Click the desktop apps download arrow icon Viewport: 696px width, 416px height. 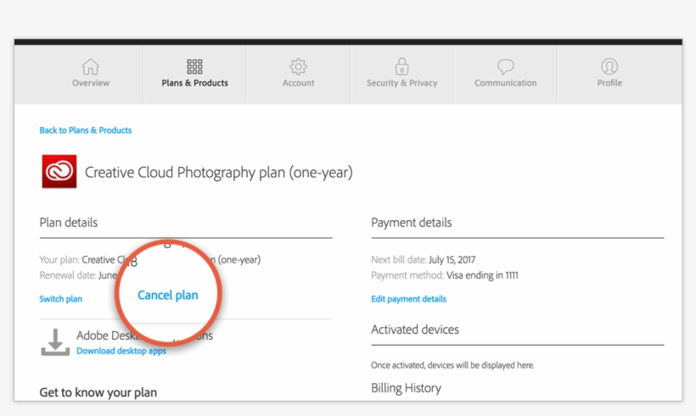click(x=55, y=342)
